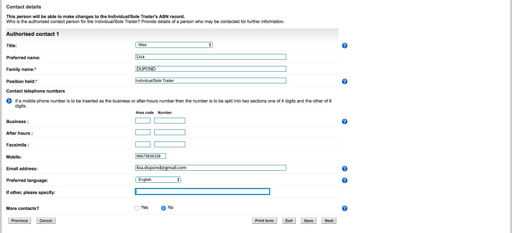Screen dimensions: 512x233
Task: Click blue arrow icon beside mobile number note
Action: tap(9, 101)
